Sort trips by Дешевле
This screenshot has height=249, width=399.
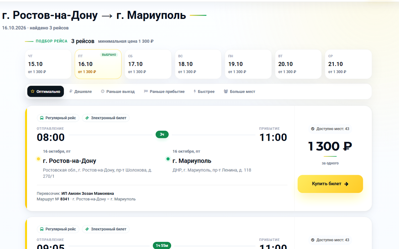[x=81, y=92]
